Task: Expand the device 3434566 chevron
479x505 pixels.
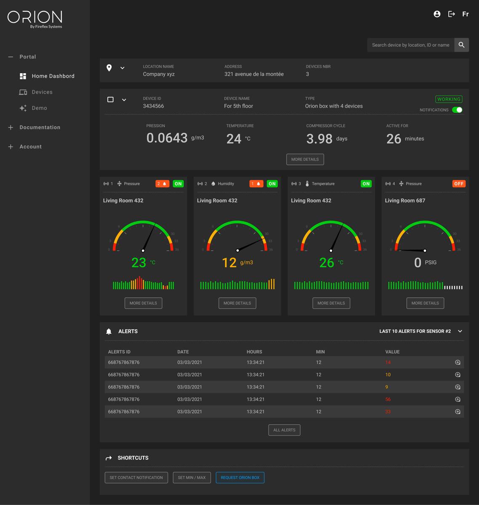Action: pos(124,100)
